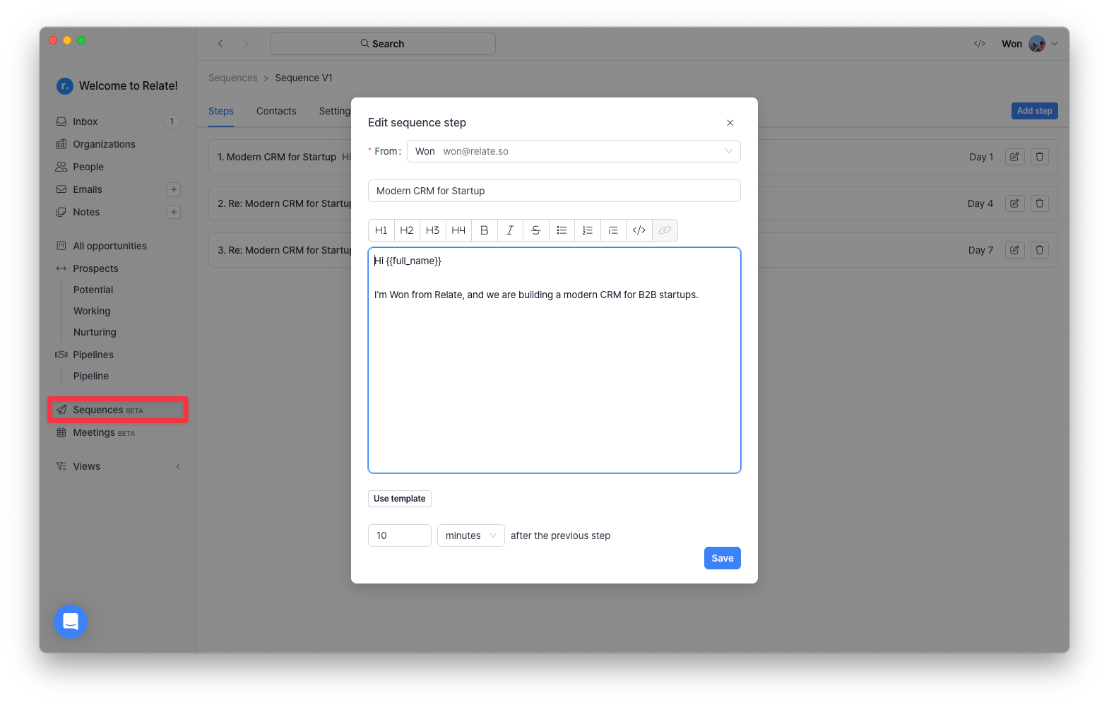Delete the Day 4 sequence step
Viewport: 1109px width, 705px height.
tap(1040, 203)
